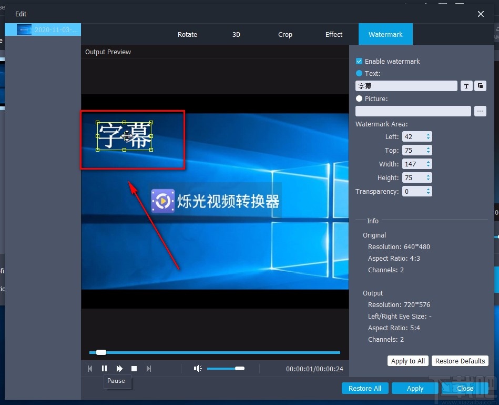Increase Width value with the up arrow
This screenshot has height=405, width=499.
pos(427,162)
